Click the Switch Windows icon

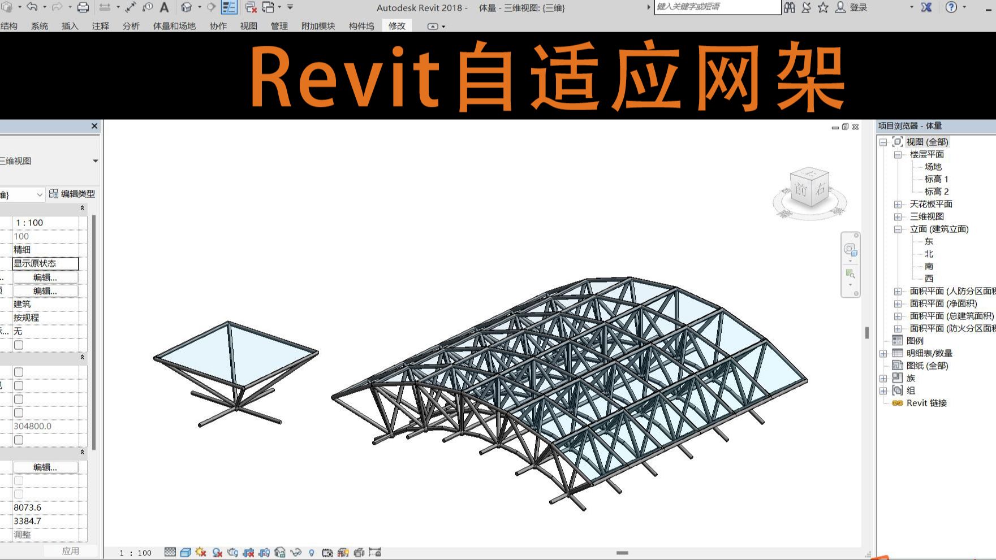point(268,7)
